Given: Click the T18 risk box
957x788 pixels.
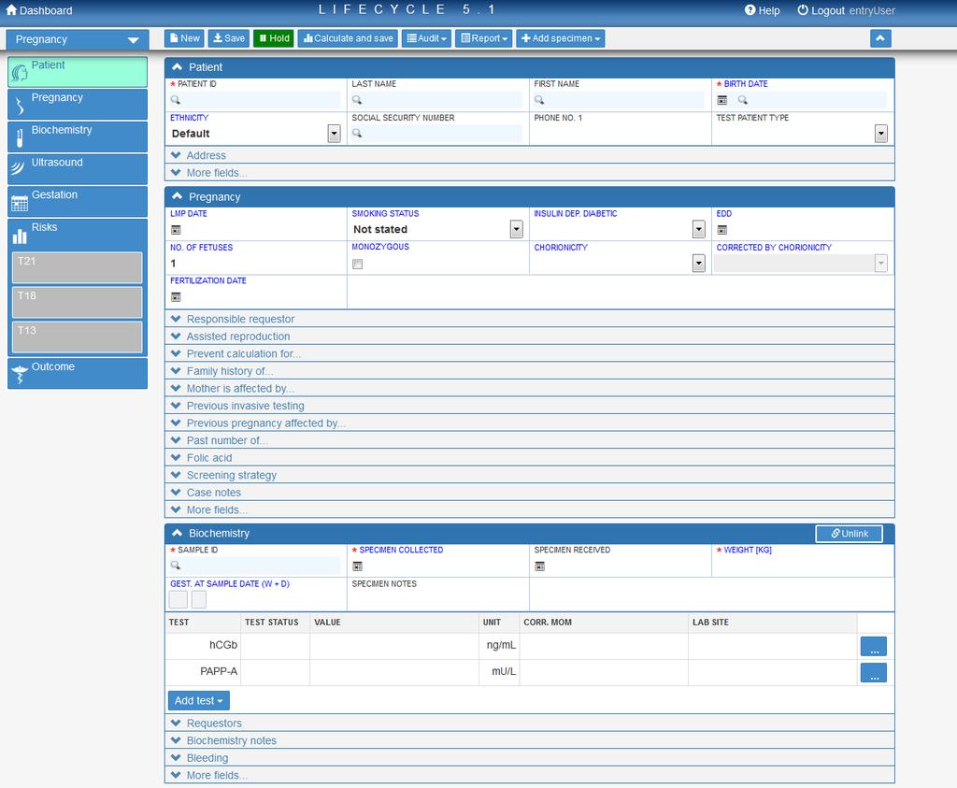Looking at the screenshot, I should coord(78,302).
